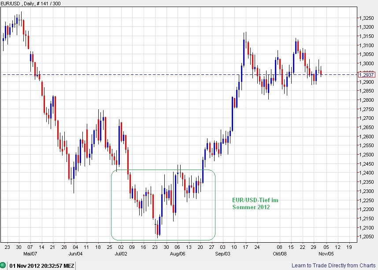The width and height of the screenshot is (378, 270).
Task: Click the 1,2400 price axis label
Action: (x=367, y=173)
